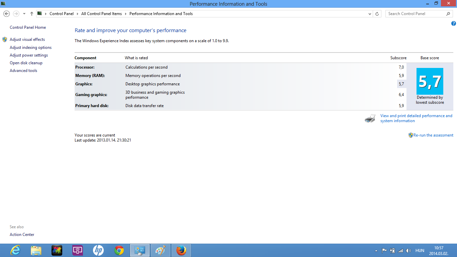
Task: Show hidden system tray icons
Action: pyautogui.click(x=376, y=250)
